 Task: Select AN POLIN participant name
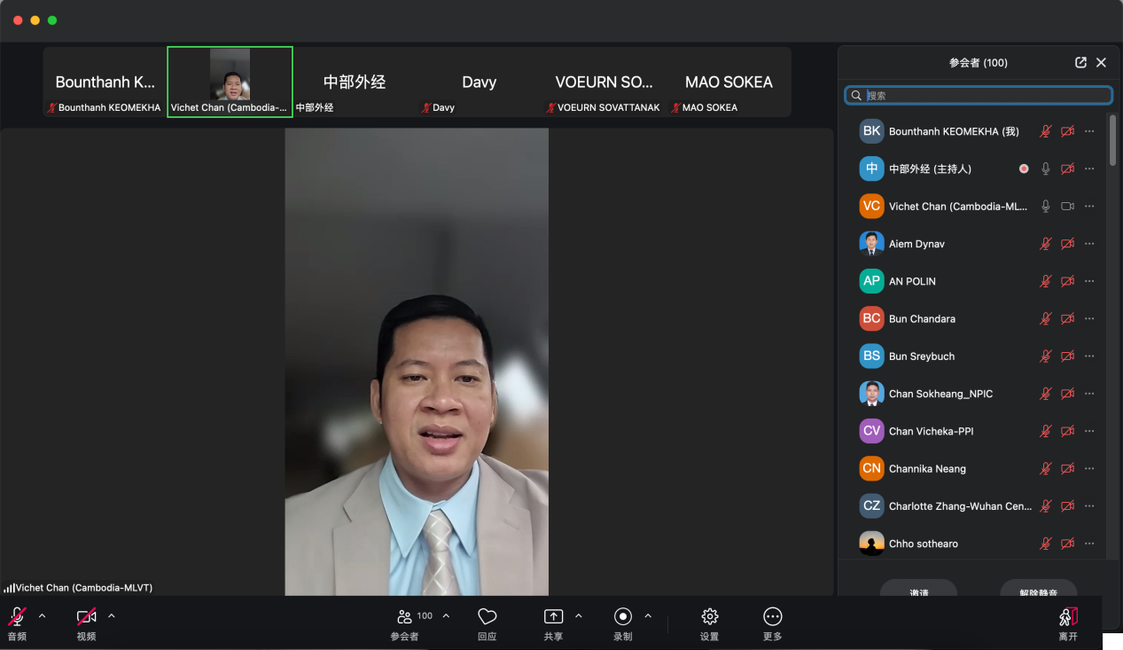click(x=912, y=281)
